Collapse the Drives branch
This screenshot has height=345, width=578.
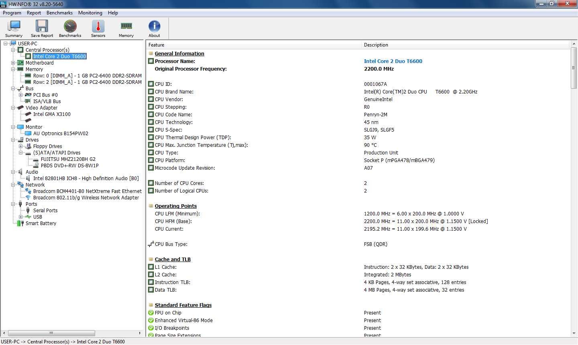[13, 140]
